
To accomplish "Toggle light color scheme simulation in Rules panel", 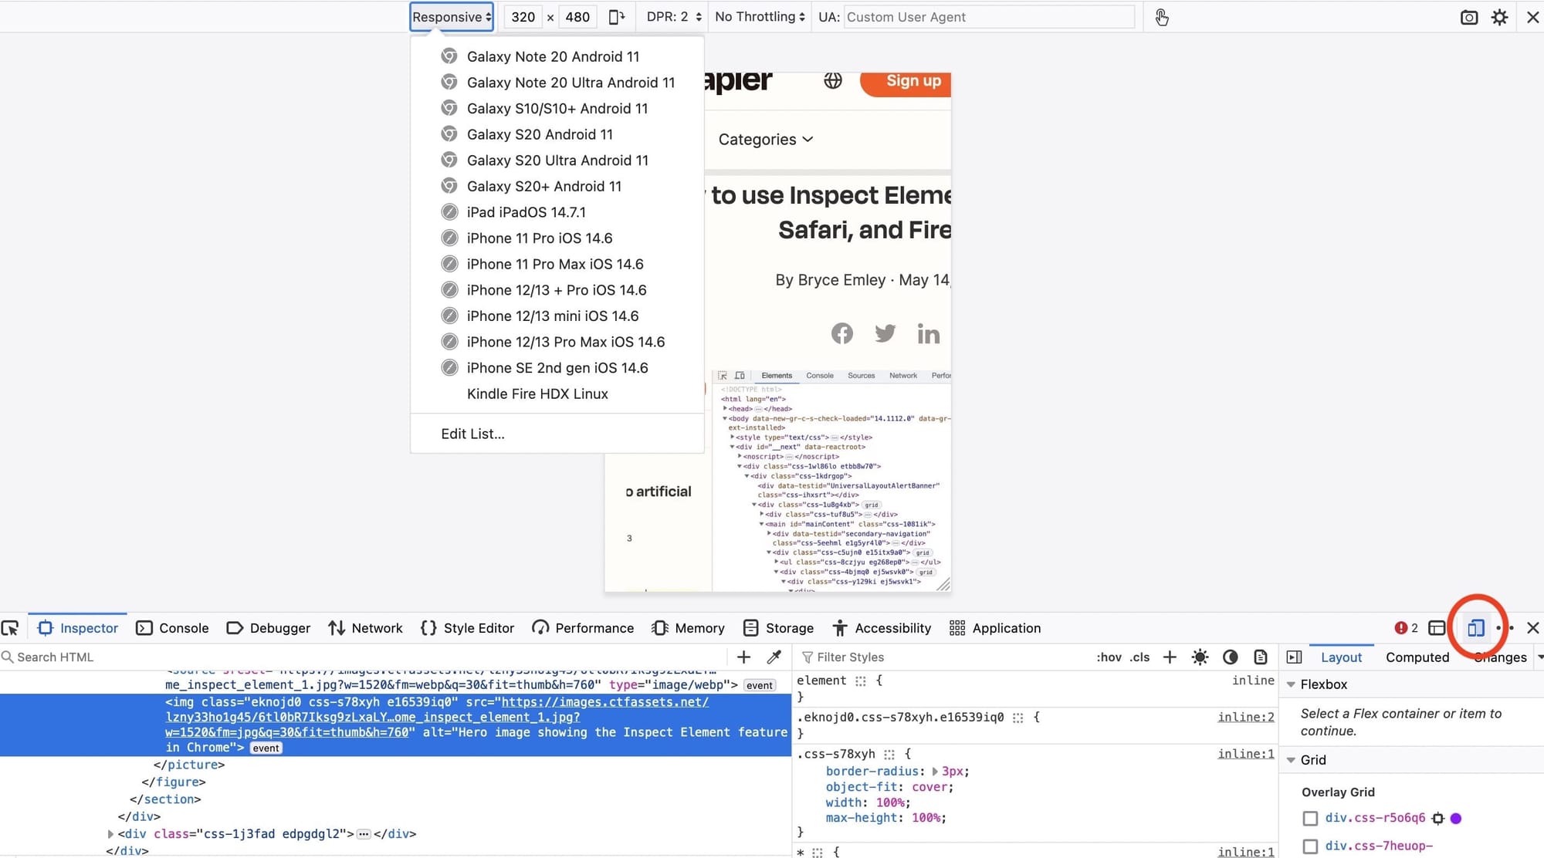I will click(x=1200, y=657).
